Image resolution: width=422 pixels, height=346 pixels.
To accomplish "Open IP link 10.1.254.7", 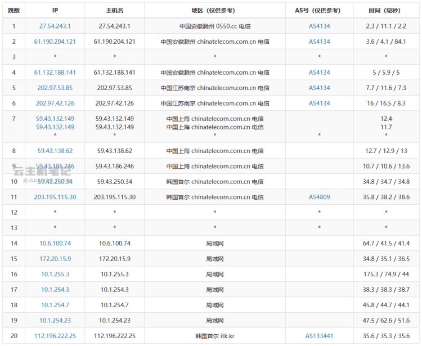I will pyautogui.click(x=55, y=305).
